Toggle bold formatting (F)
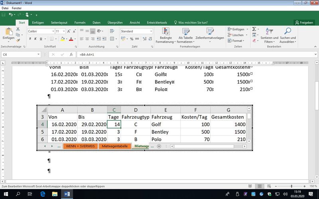 click(30, 39)
